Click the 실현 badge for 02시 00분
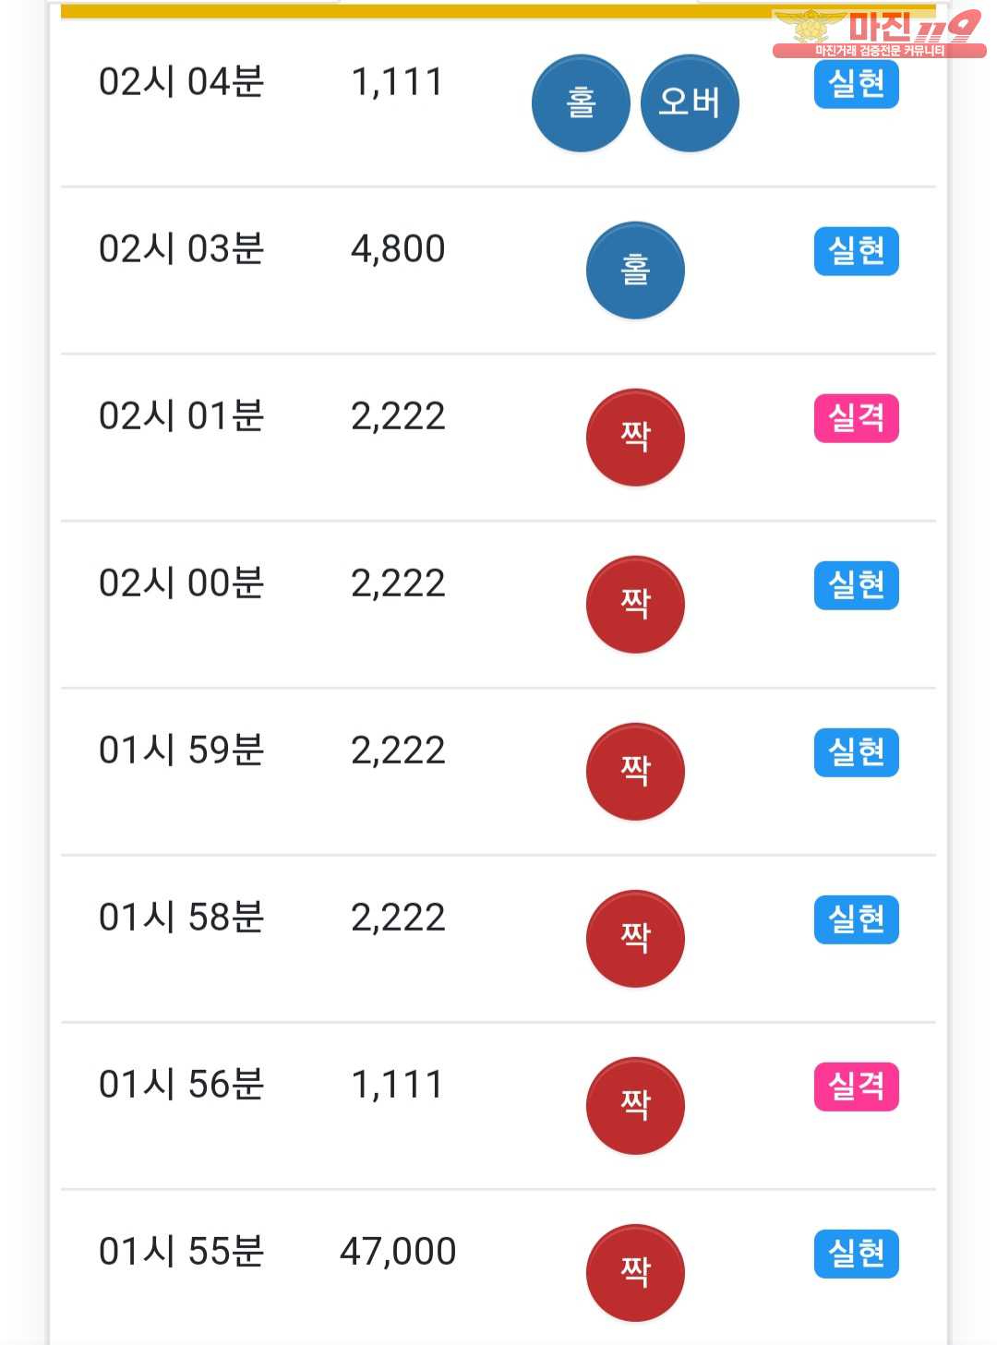The image size is (997, 1345). 856,585
